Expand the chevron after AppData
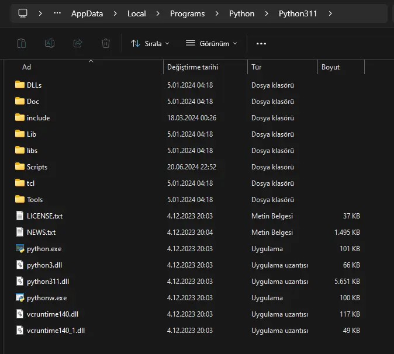The image size is (394, 354). click(x=115, y=13)
